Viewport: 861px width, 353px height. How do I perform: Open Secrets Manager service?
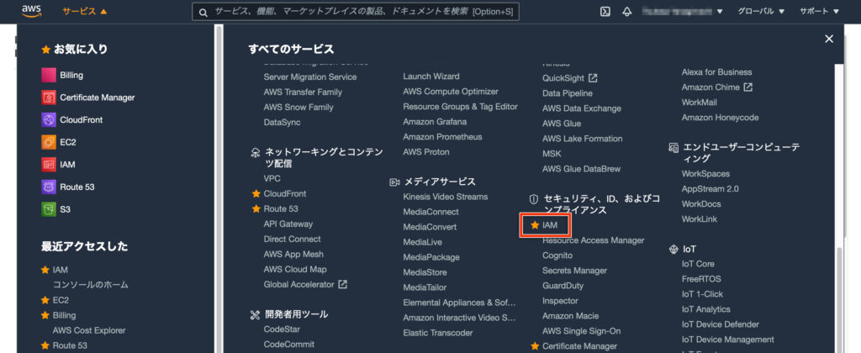pyautogui.click(x=574, y=271)
